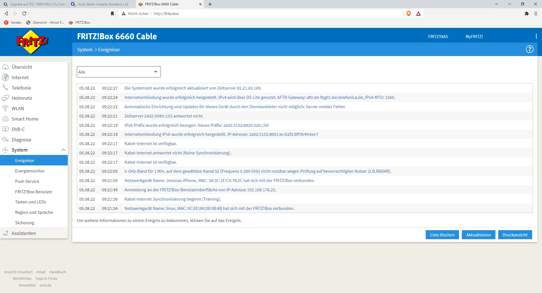This screenshot has height=293, width=542.
Task: Switch to the Aura virtuelle Assistenz tab
Action: click(102, 4)
